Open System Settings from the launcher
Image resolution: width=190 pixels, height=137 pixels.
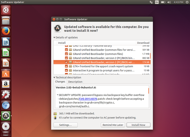pos(6,95)
